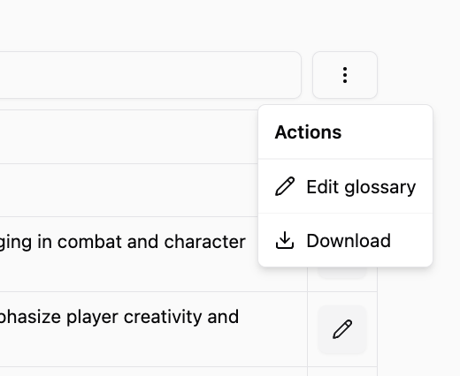Click the Edit glossary text label

[x=361, y=187]
